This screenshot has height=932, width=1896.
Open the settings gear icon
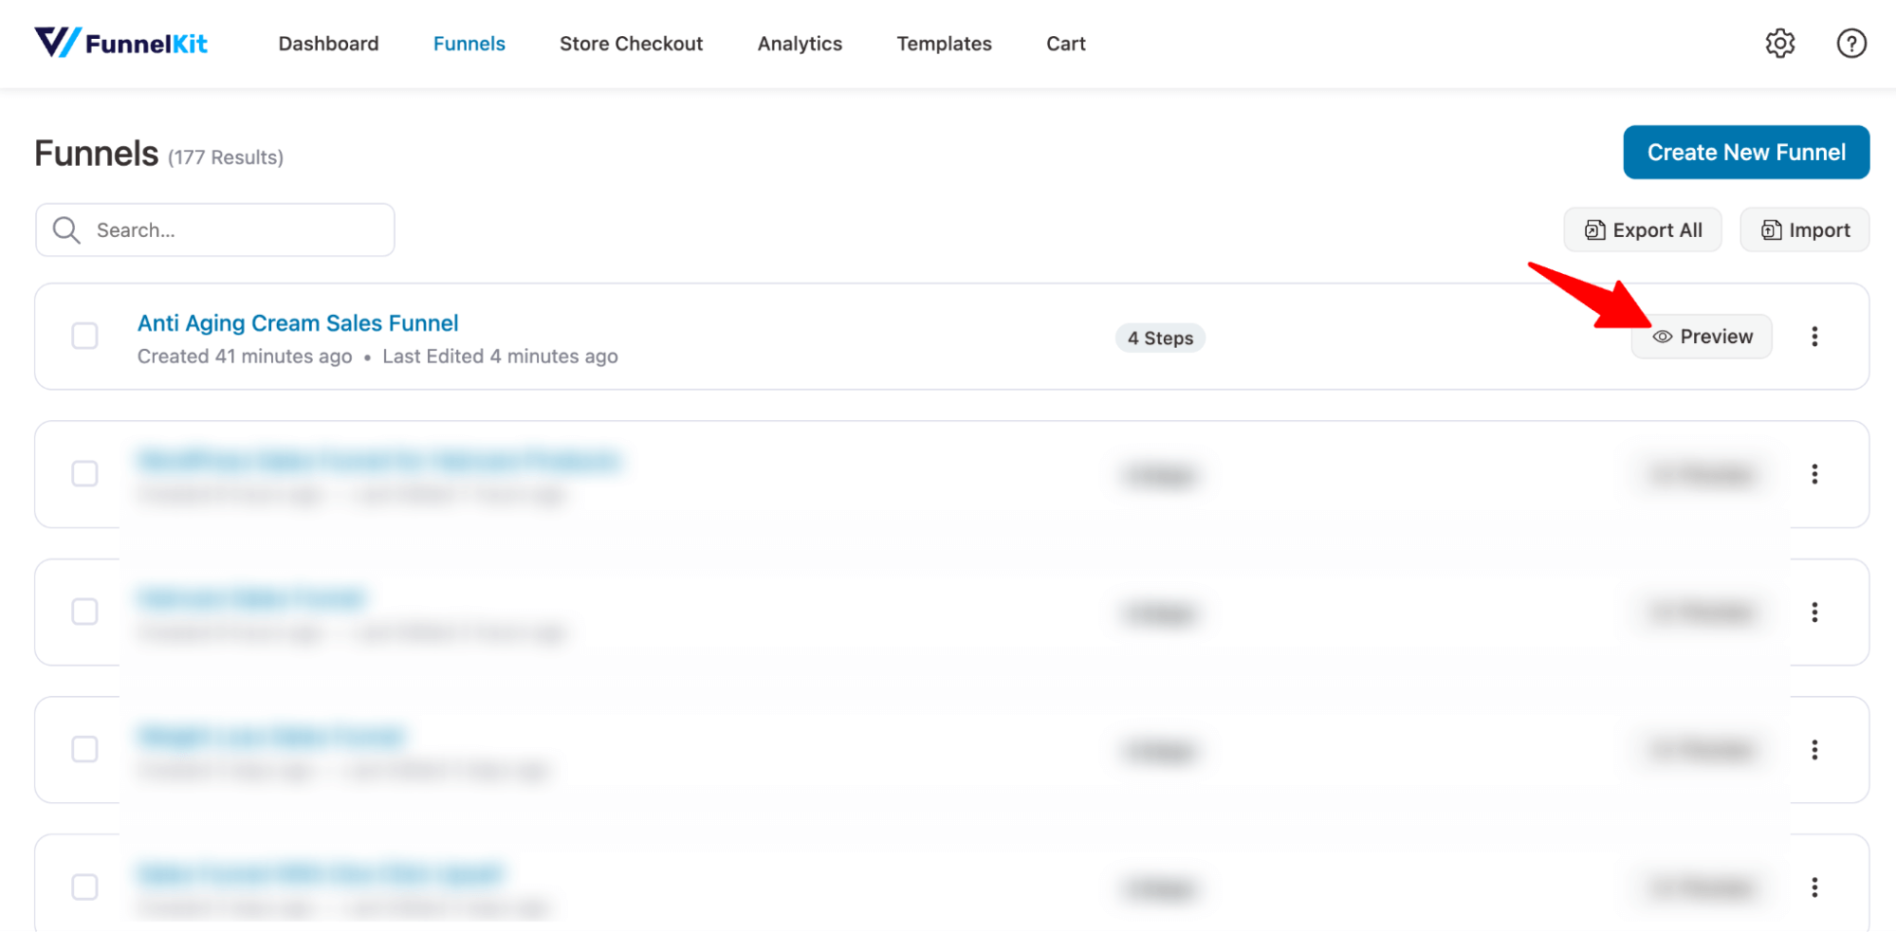tap(1779, 44)
